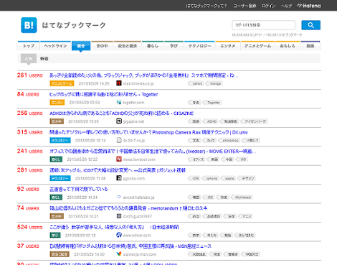Switch to the 政治と経済 tab
337x265 pixels.
(x=127, y=46)
